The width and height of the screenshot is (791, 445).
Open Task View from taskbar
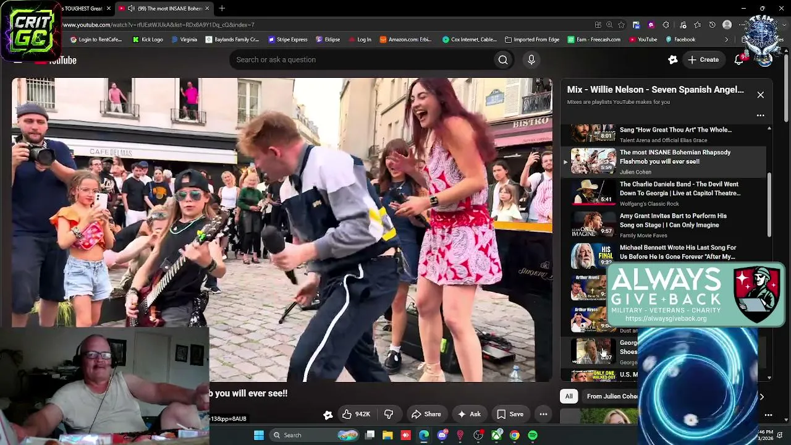click(x=370, y=435)
